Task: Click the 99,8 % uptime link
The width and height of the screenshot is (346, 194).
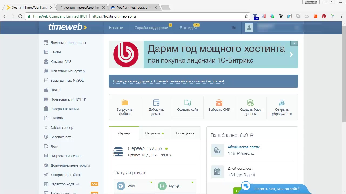Action: 167,155
